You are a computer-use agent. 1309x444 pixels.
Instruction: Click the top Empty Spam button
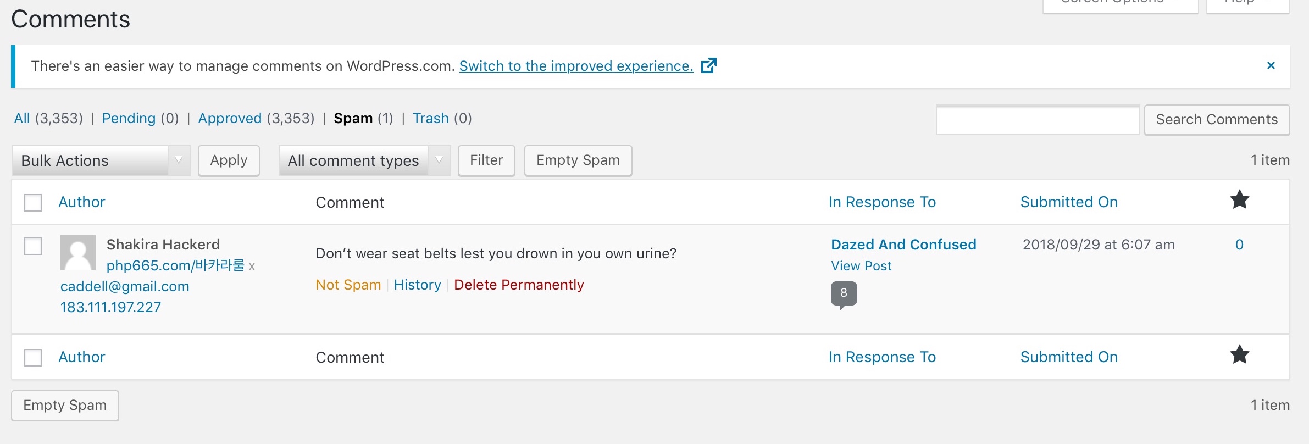coord(578,160)
